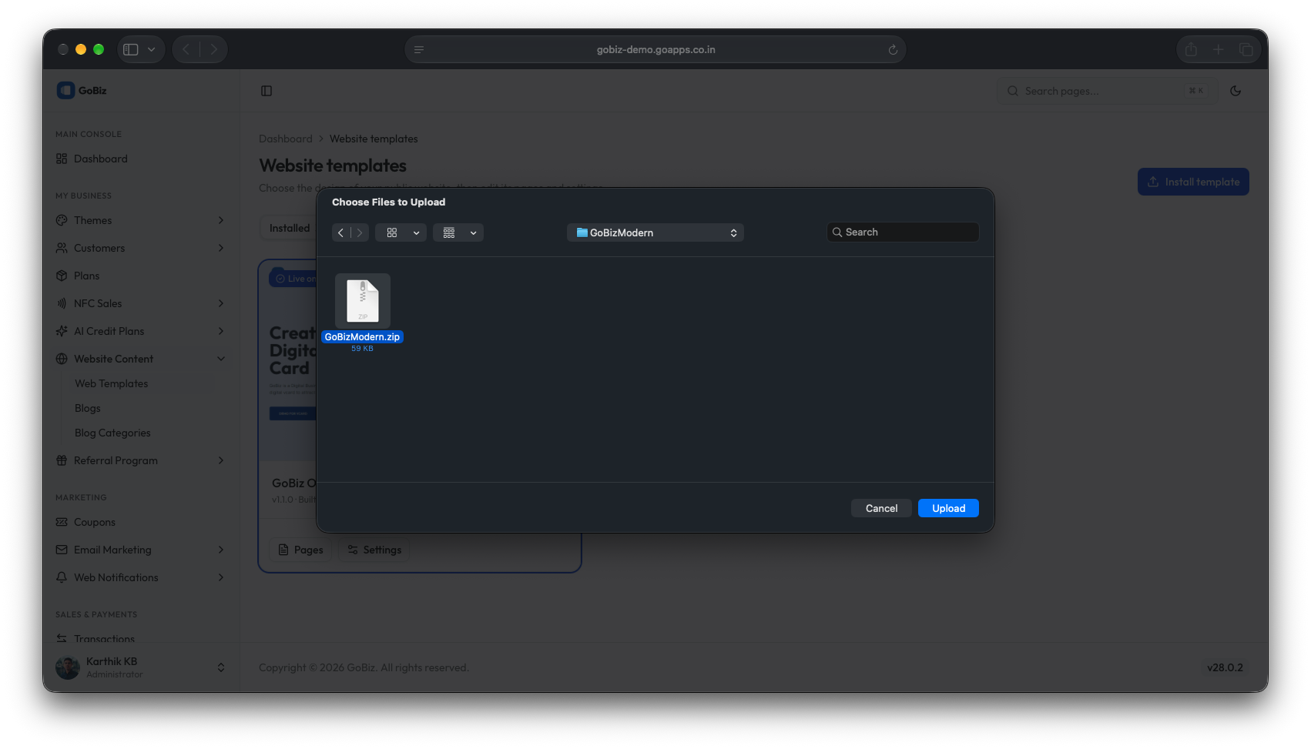Focus the file dialog Search field
Screen dimensions: 1311x749
point(903,232)
